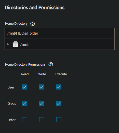Viewport: 119px width, 133px height.
Task: Click the Home Directory path field
Action: [60, 33]
